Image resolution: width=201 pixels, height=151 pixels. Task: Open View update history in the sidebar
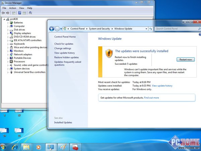coord(64,53)
